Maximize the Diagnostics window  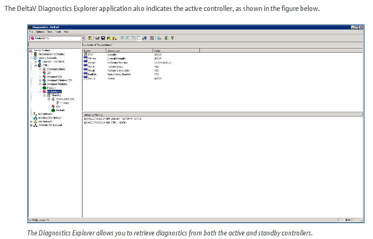point(356,27)
